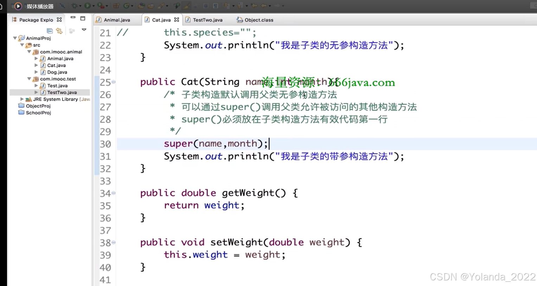Go to Previous Annotation icon
Image resolution: width=537 pixels, height=286 pixels.
click(239, 6)
